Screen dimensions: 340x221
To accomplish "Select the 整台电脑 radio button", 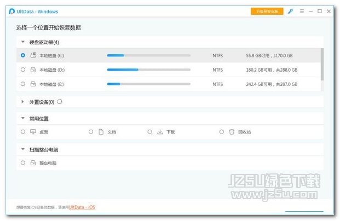I will 23,162.
